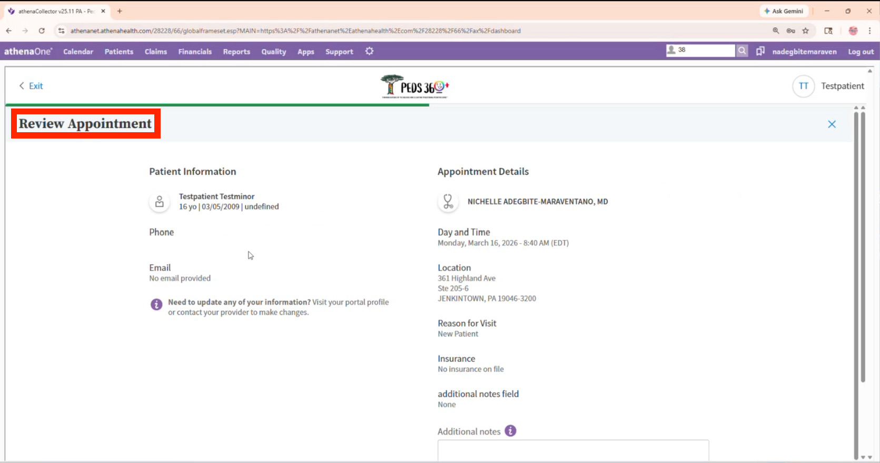
Task: Open the Patients menu
Action: coord(119,52)
